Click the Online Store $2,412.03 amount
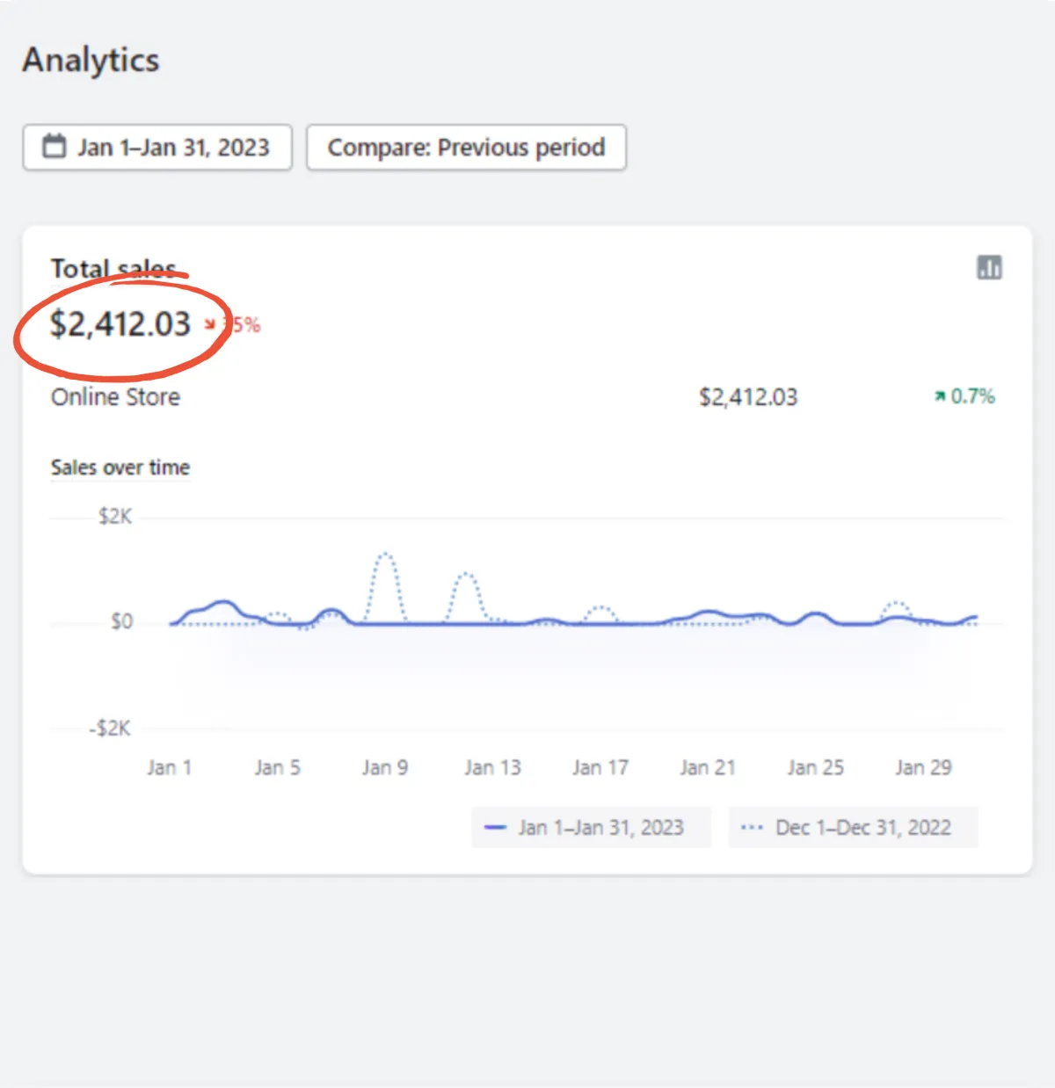The image size is (1055, 1088). point(748,397)
